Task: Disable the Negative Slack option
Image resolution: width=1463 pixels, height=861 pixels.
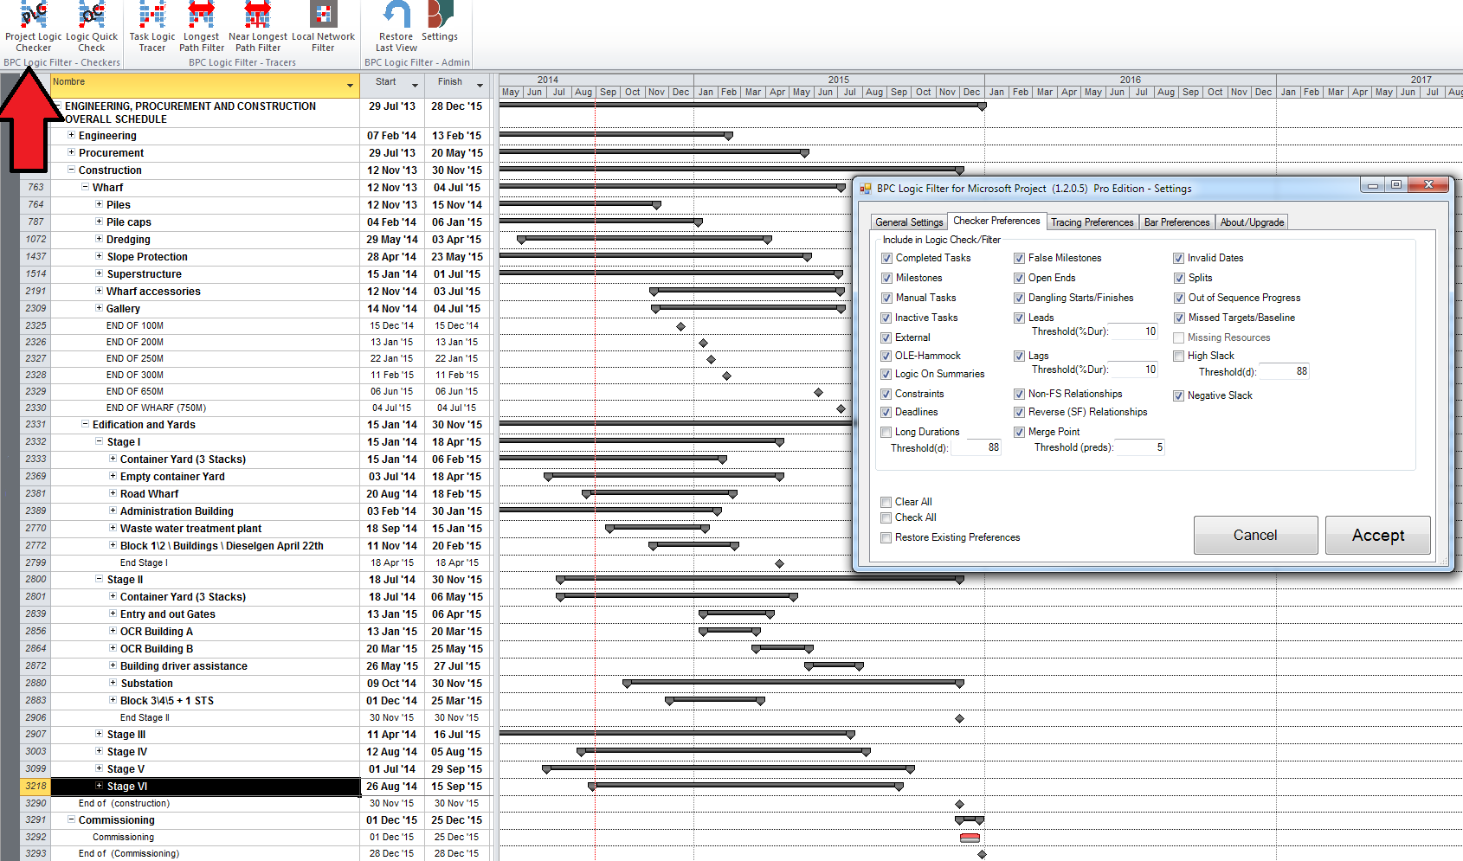Action: [x=1179, y=395]
